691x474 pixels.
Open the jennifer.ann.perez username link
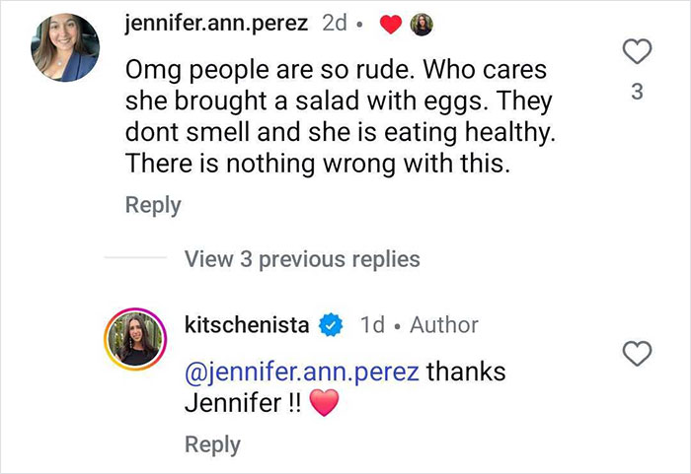217,25
